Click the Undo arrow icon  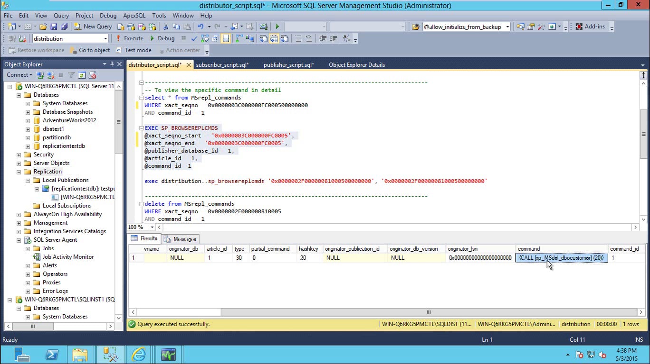tap(201, 27)
